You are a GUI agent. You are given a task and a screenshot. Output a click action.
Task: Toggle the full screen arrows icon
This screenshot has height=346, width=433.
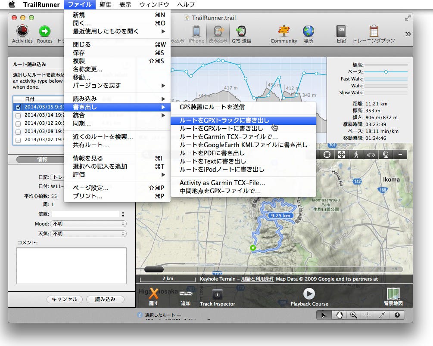point(408,18)
